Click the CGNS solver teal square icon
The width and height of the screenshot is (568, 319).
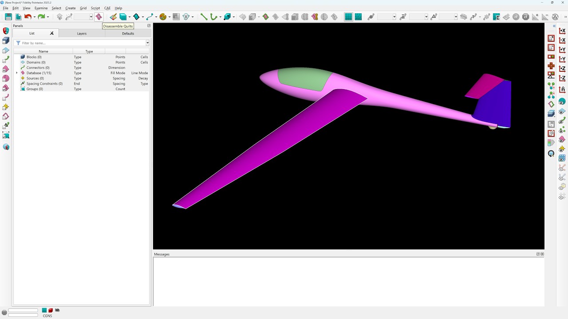point(44,311)
